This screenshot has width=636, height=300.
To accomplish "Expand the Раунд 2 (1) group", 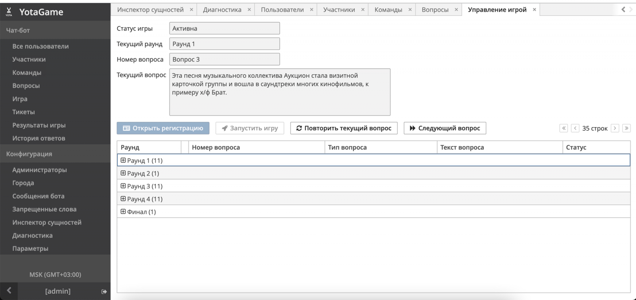I will pos(123,173).
